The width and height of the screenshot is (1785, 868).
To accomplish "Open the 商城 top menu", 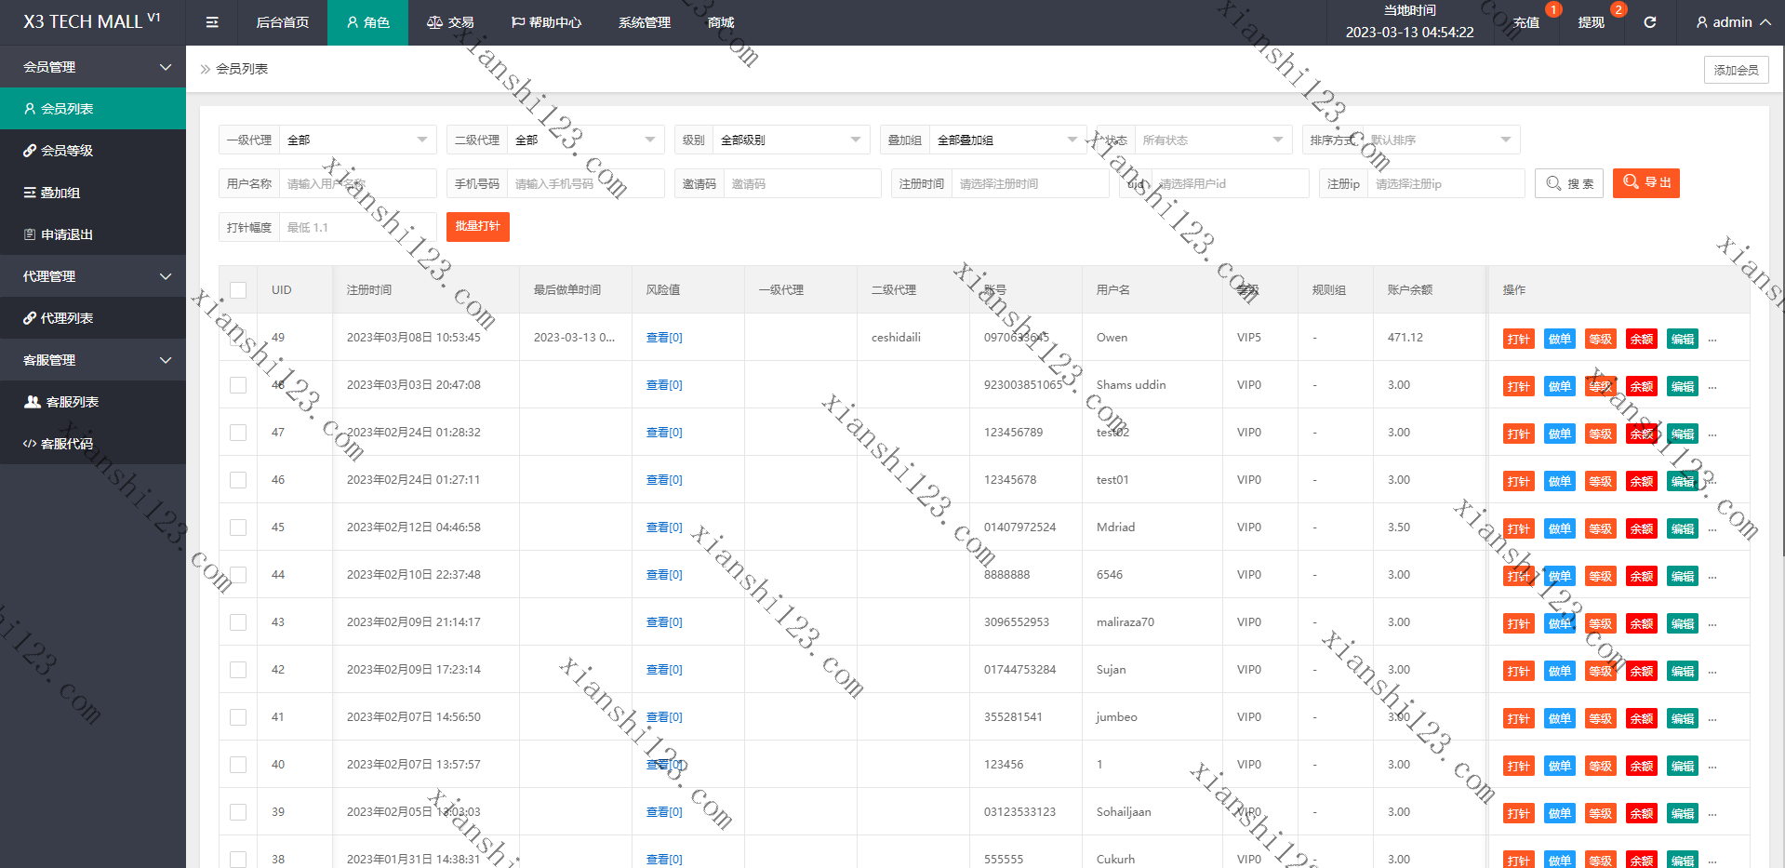I will pos(721,22).
